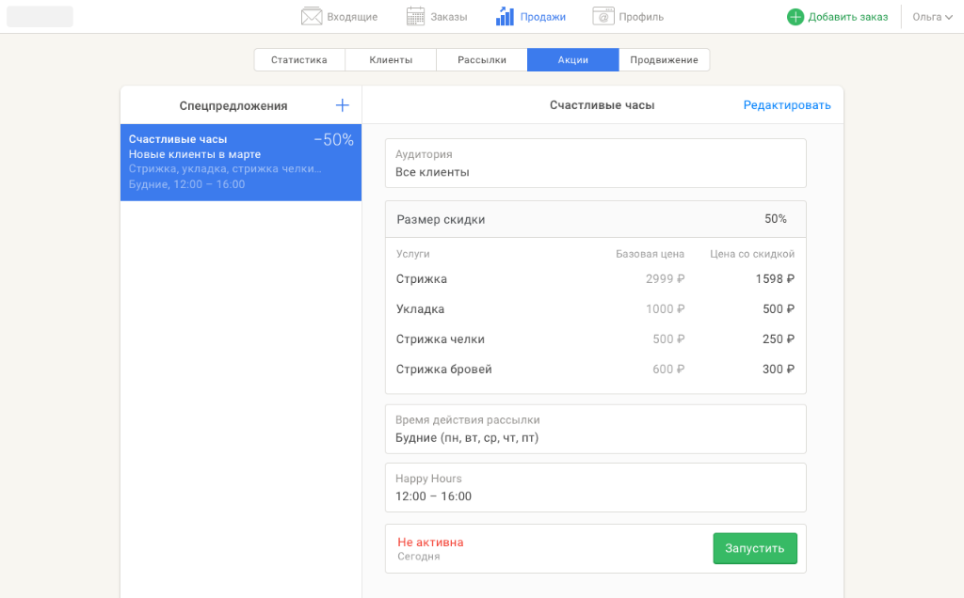Select the Счастливые часы offer card
Screen dimensions: 964x598
[241, 162]
